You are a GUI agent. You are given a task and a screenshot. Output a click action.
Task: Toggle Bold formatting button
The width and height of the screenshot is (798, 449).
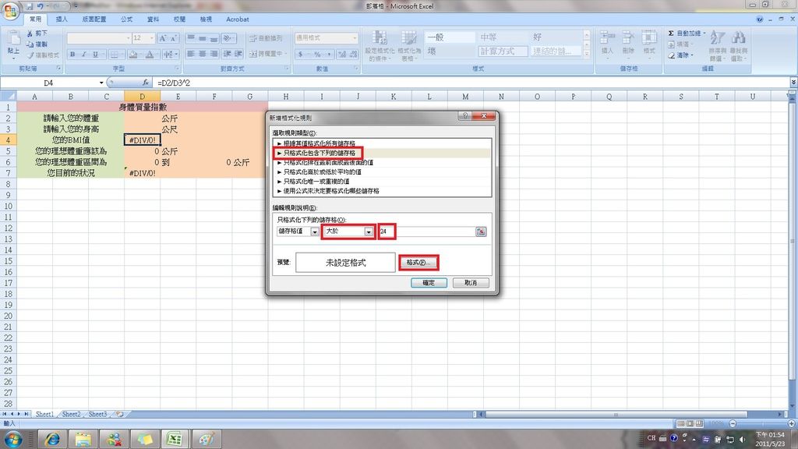pyautogui.click(x=72, y=55)
